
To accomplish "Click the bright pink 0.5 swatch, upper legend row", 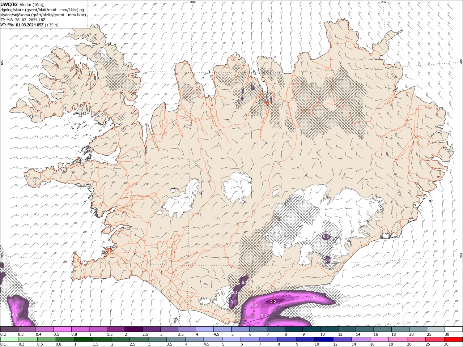I will click(62, 329).
